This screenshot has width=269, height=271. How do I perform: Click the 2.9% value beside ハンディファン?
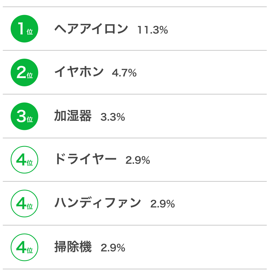tap(163, 204)
